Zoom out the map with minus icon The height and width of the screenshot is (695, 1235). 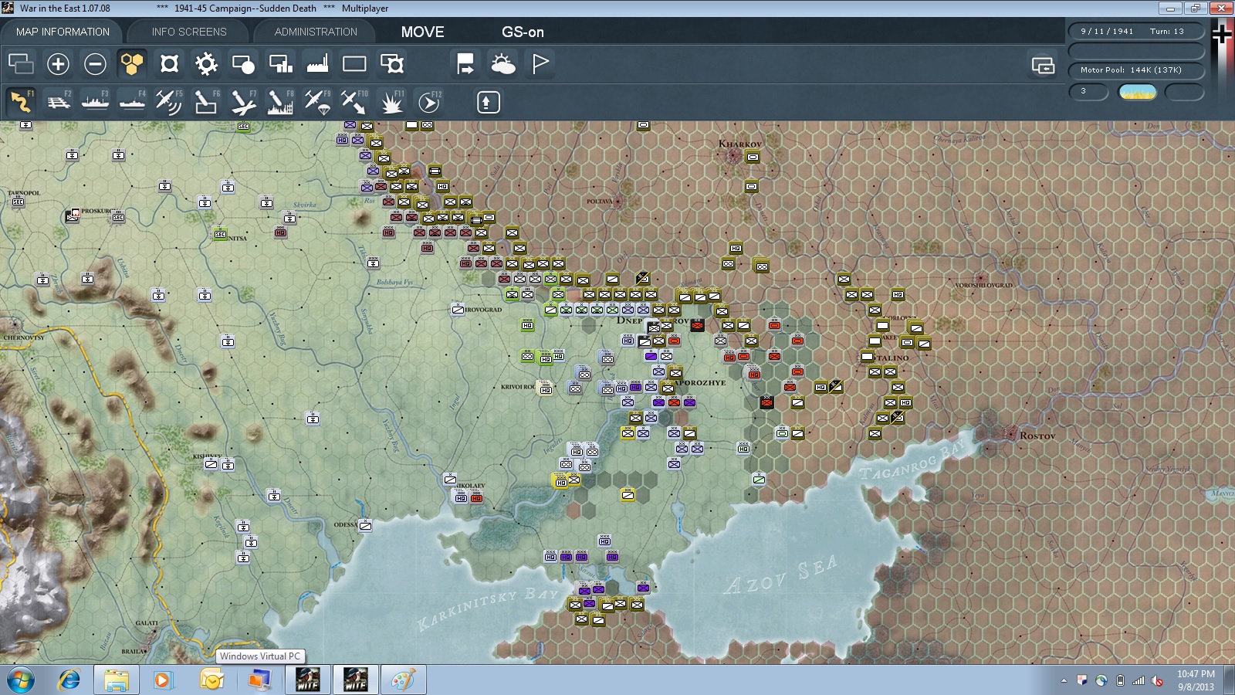[95, 64]
